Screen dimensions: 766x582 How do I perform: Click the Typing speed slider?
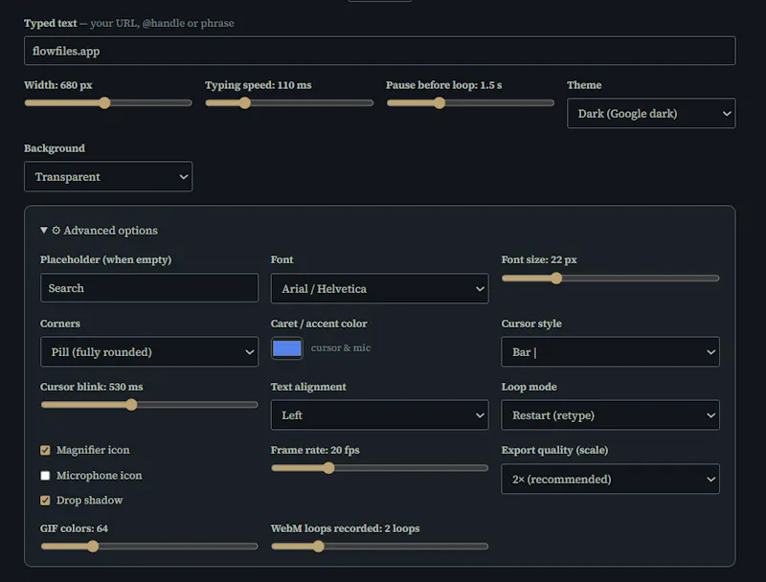(289, 103)
